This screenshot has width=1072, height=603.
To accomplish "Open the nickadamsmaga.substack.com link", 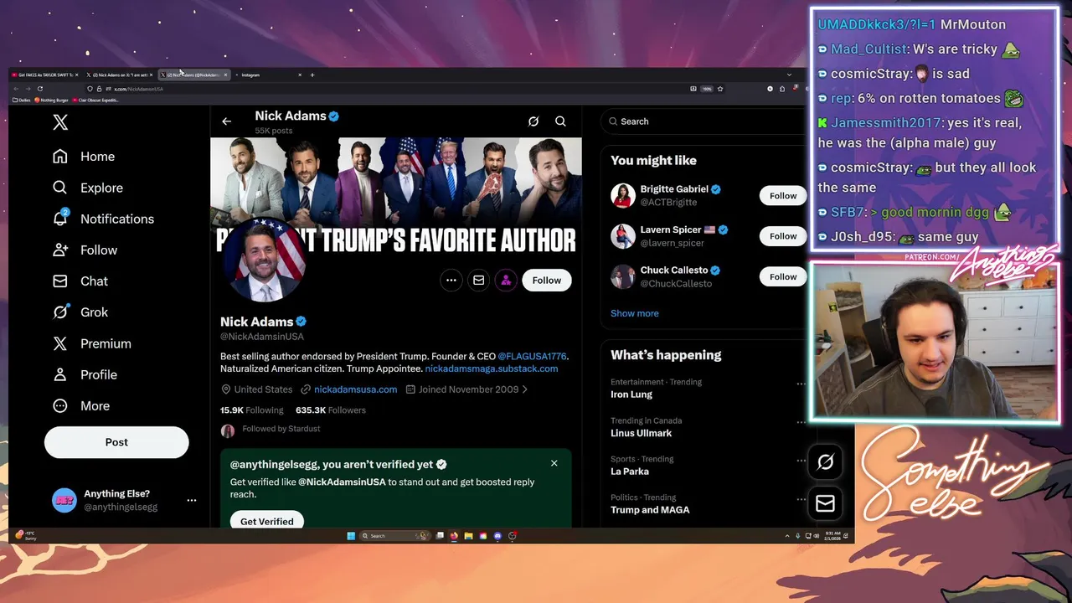I will [491, 368].
